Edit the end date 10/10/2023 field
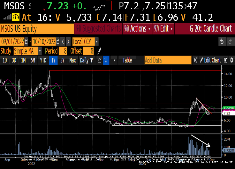The image size is (235, 169). click(x=44, y=42)
